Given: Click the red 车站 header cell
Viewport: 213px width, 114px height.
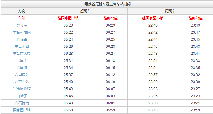Looking at the screenshot, I should (x=22, y=18).
